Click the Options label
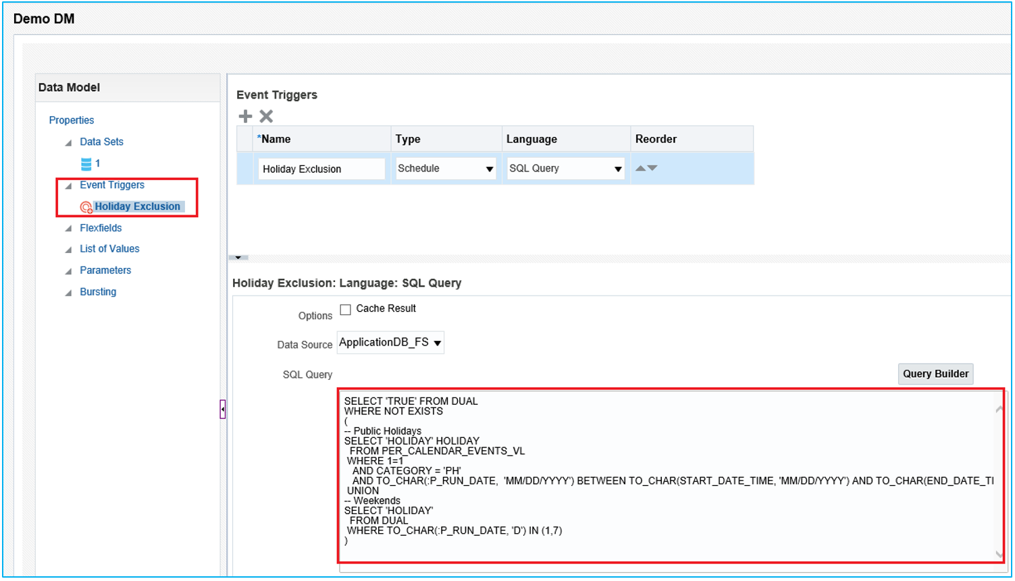The image size is (1015, 581). coord(315,316)
